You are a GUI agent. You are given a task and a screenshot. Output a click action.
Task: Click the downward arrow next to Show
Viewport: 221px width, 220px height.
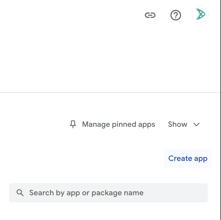tap(197, 124)
